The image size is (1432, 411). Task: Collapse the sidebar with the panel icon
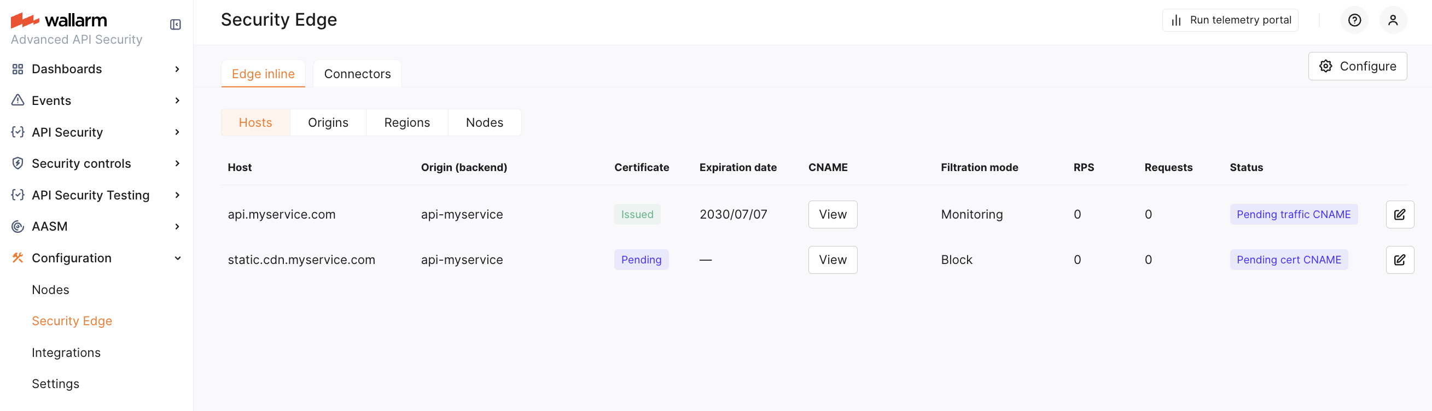[176, 25]
